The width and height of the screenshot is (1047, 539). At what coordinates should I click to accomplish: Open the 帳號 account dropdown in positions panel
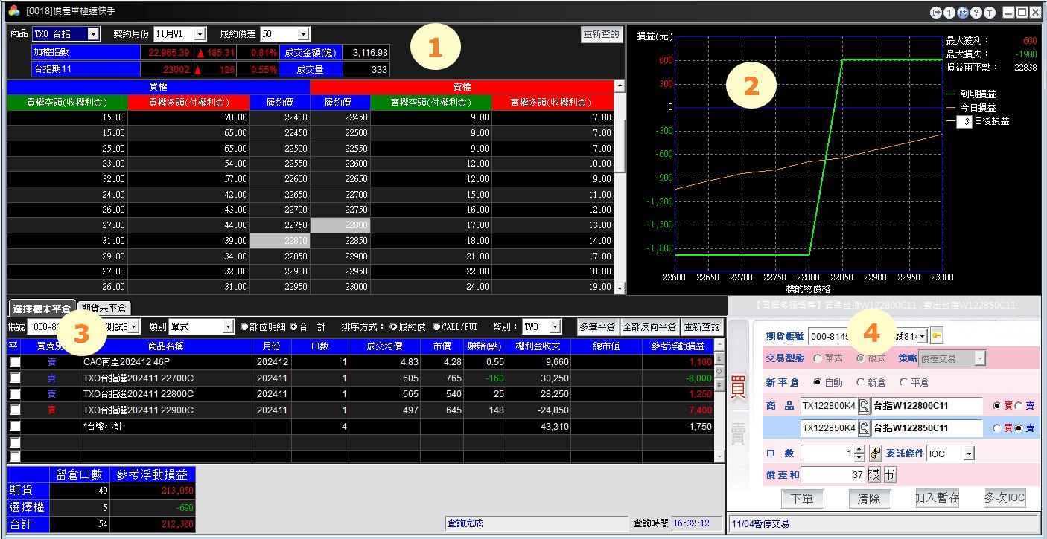tap(134, 327)
